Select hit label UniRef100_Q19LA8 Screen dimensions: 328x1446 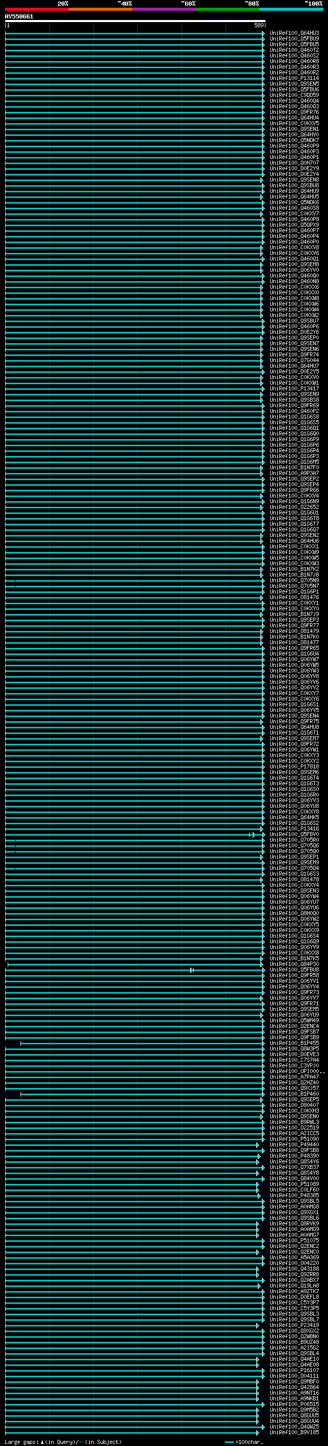coord(294,1285)
